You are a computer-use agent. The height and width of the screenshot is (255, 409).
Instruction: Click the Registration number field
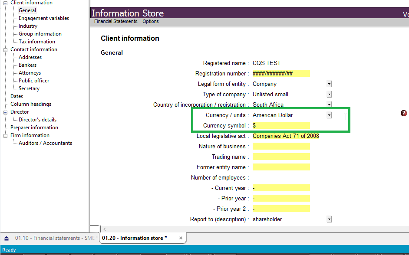280,74
